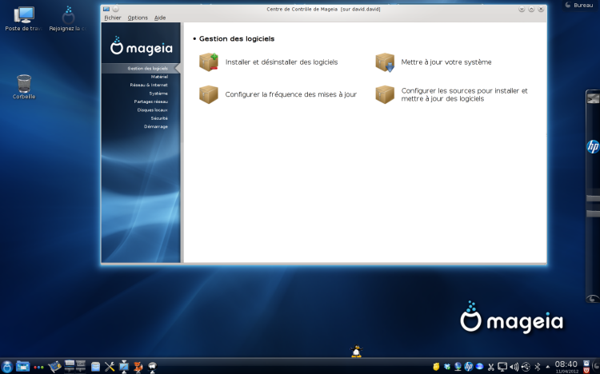The width and height of the screenshot is (600, 374).
Task: Expand hidden system tray icons arrow
Action: 547,368
